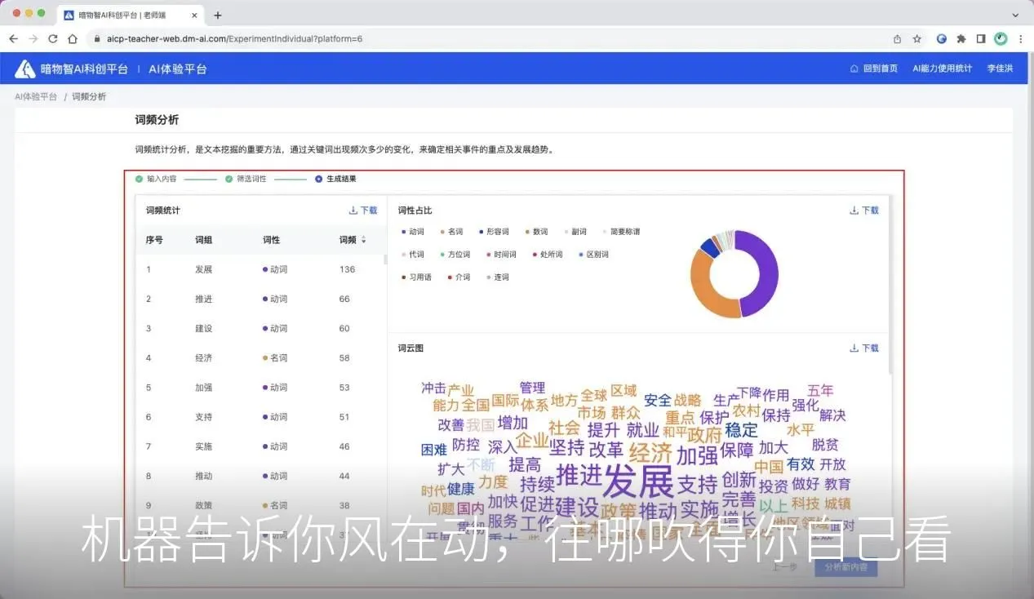
Task: Toggle the 处所词 legend entry
Action: pyautogui.click(x=548, y=255)
